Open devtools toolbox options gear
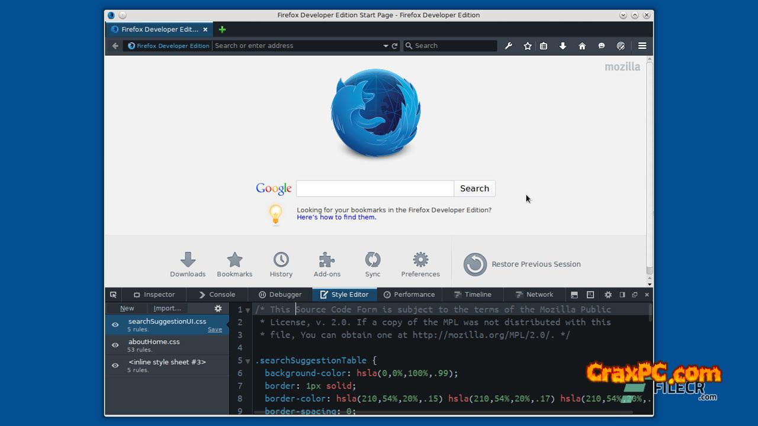Image resolution: width=758 pixels, height=426 pixels. coord(608,295)
